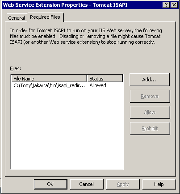The height and width of the screenshot is (194, 180).
Task: Click the Files: label
Action: [16, 68]
